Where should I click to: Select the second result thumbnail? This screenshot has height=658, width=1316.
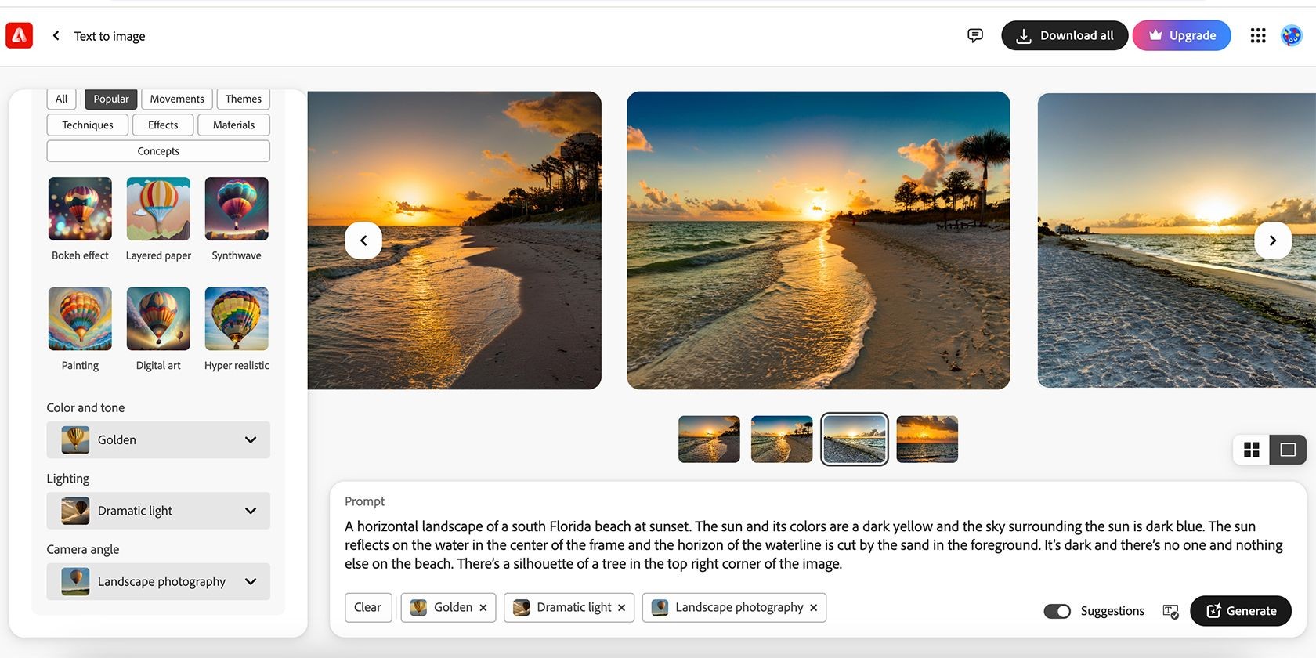pyautogui.click(x=782, y=439)
